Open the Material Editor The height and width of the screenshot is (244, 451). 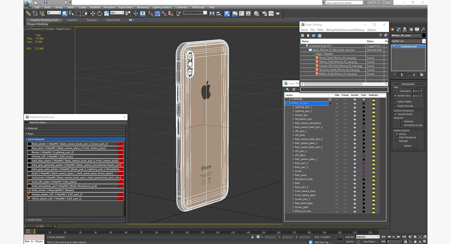[x=256, y=13]
